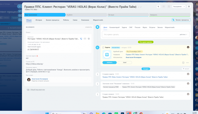Open the 'Фильтр' option in the timeline
The image size is (198, 114).
pyautogui.click(x=186, y=69)
